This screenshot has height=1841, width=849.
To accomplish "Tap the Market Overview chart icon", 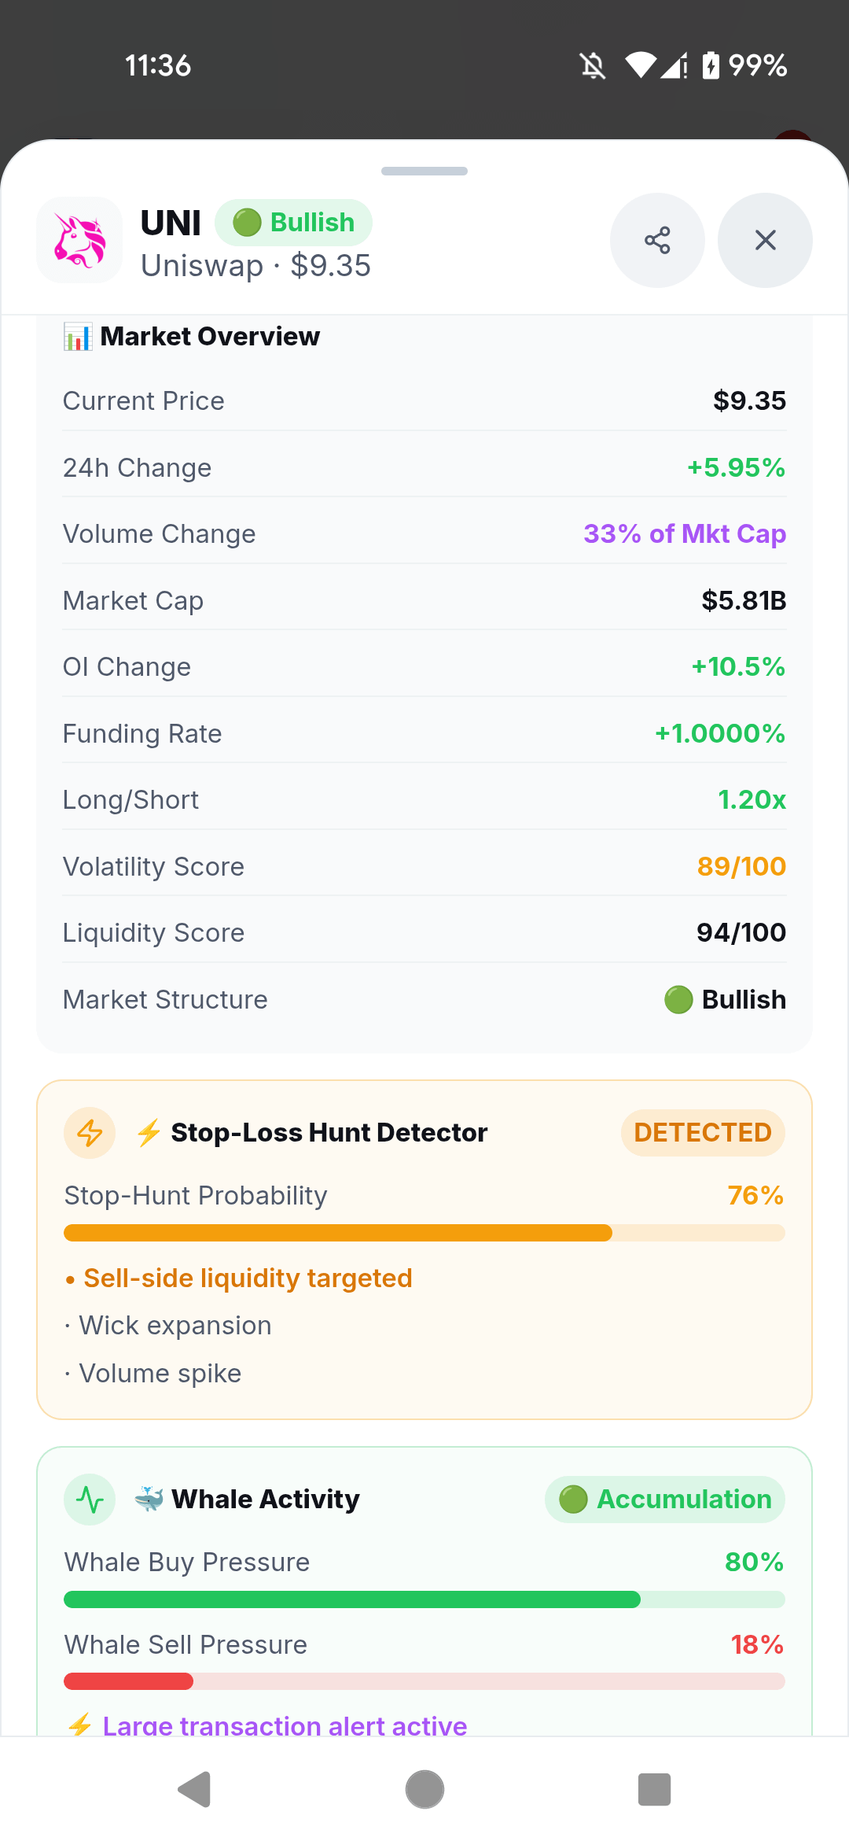I will pos(78,337).
